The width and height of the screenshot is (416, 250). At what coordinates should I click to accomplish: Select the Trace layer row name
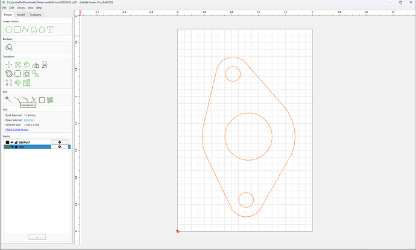[x=22, y=147]
